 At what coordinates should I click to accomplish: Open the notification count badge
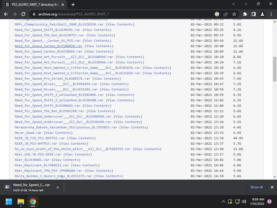coord(269,201)
